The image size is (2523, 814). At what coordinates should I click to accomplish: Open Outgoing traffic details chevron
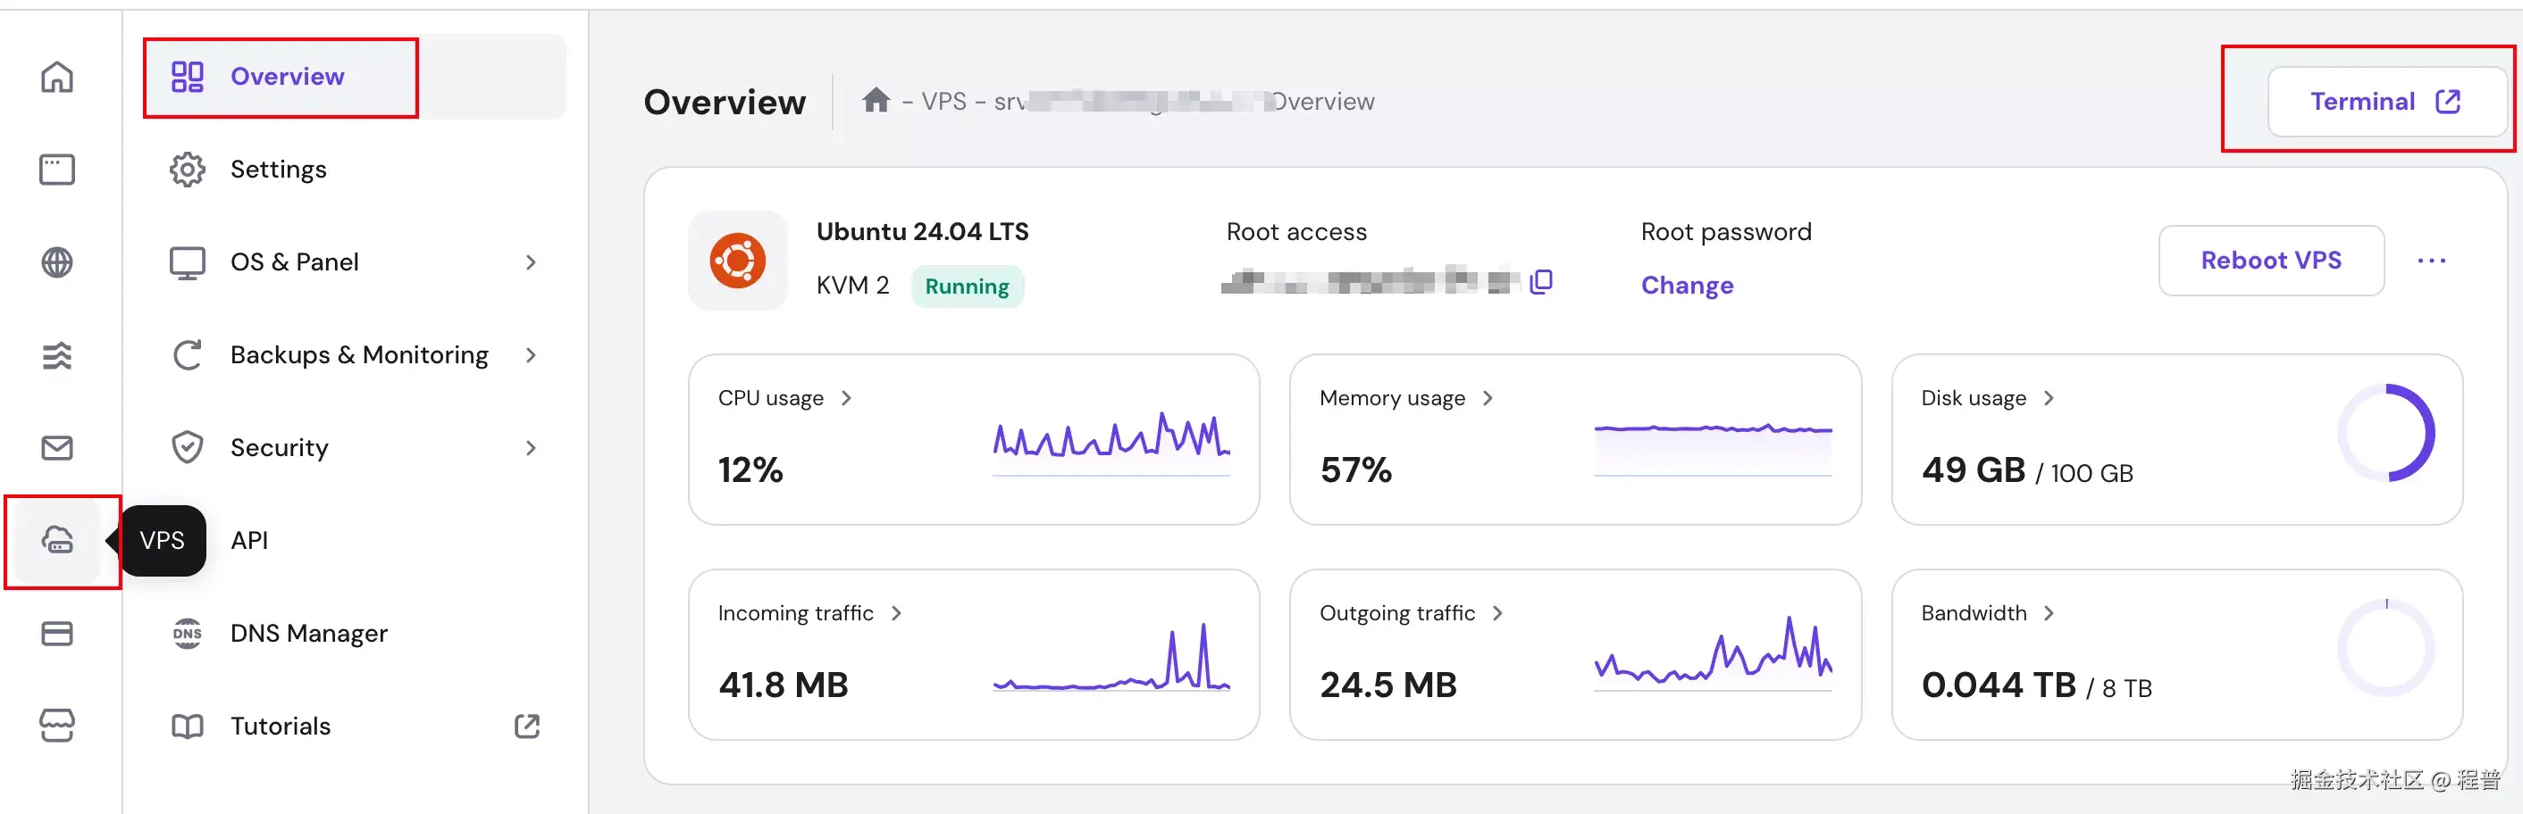coord(1497,613)
